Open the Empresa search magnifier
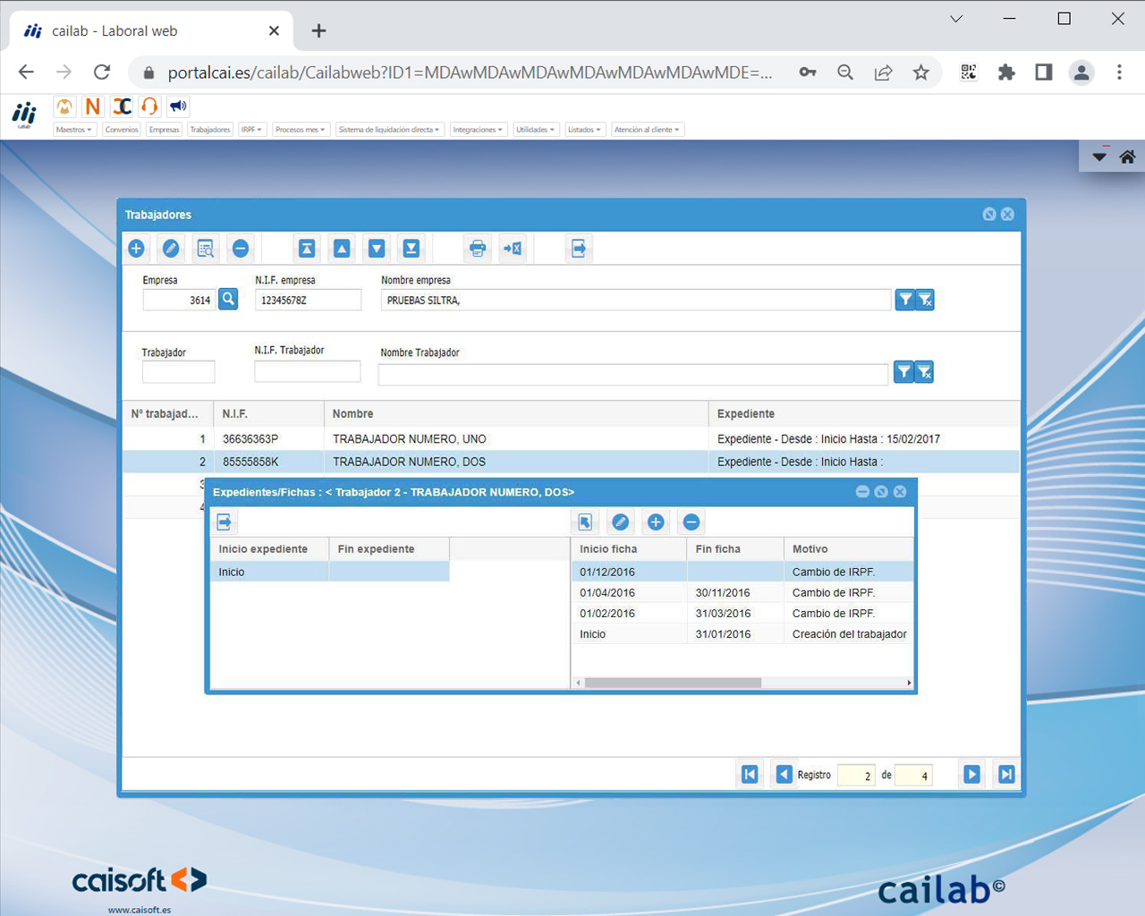1145x916 pixels. 227,299
